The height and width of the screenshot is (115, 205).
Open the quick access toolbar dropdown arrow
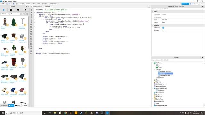coord(19,4)
